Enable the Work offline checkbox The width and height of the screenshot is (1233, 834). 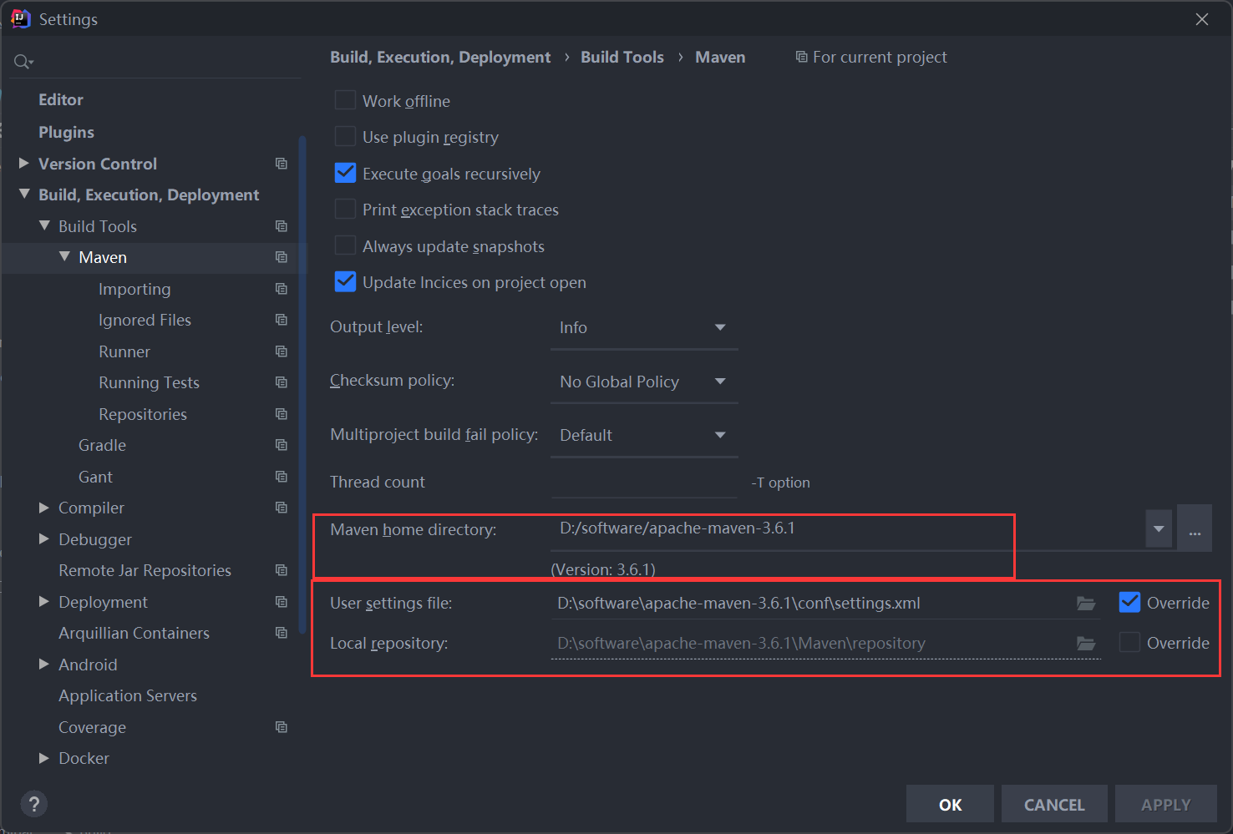345,100
